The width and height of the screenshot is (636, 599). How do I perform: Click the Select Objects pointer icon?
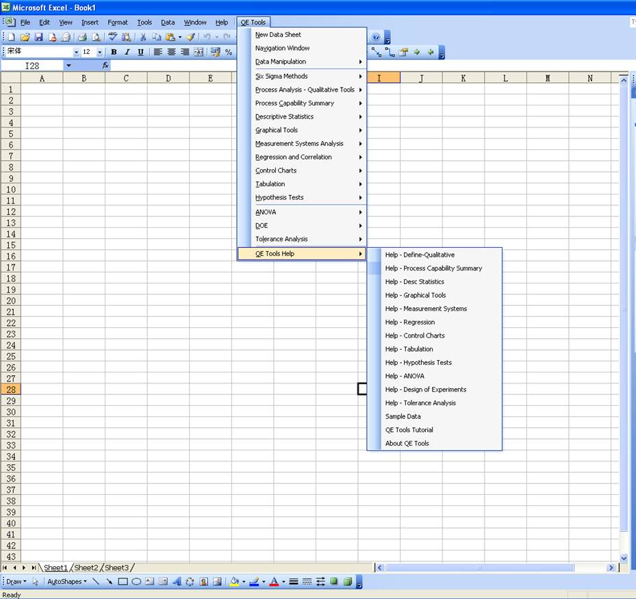(36, 582)
